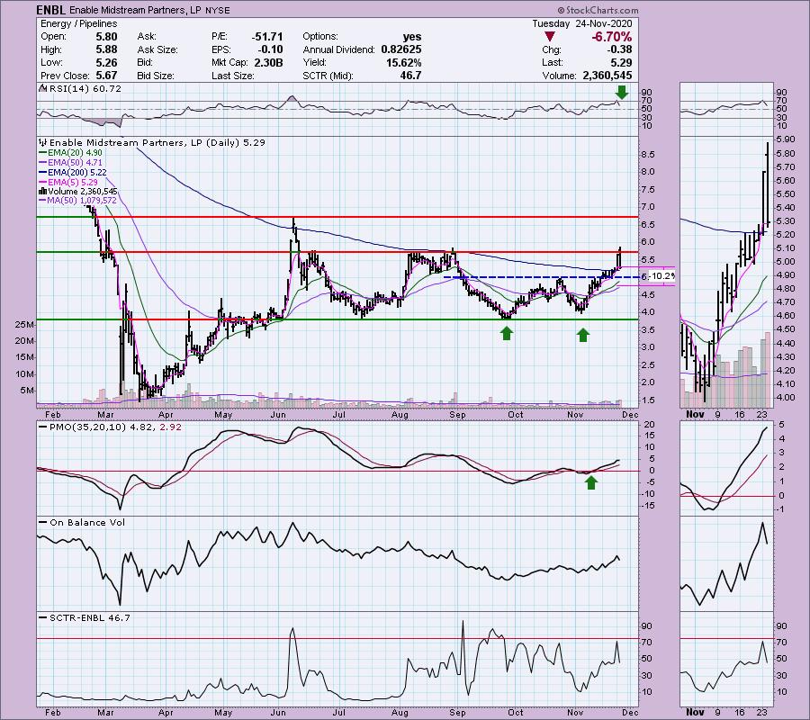The height and width of the screenshot is (720, 810).
Task: Click the Last price value 5.29 in header
Action: (621, 62)
